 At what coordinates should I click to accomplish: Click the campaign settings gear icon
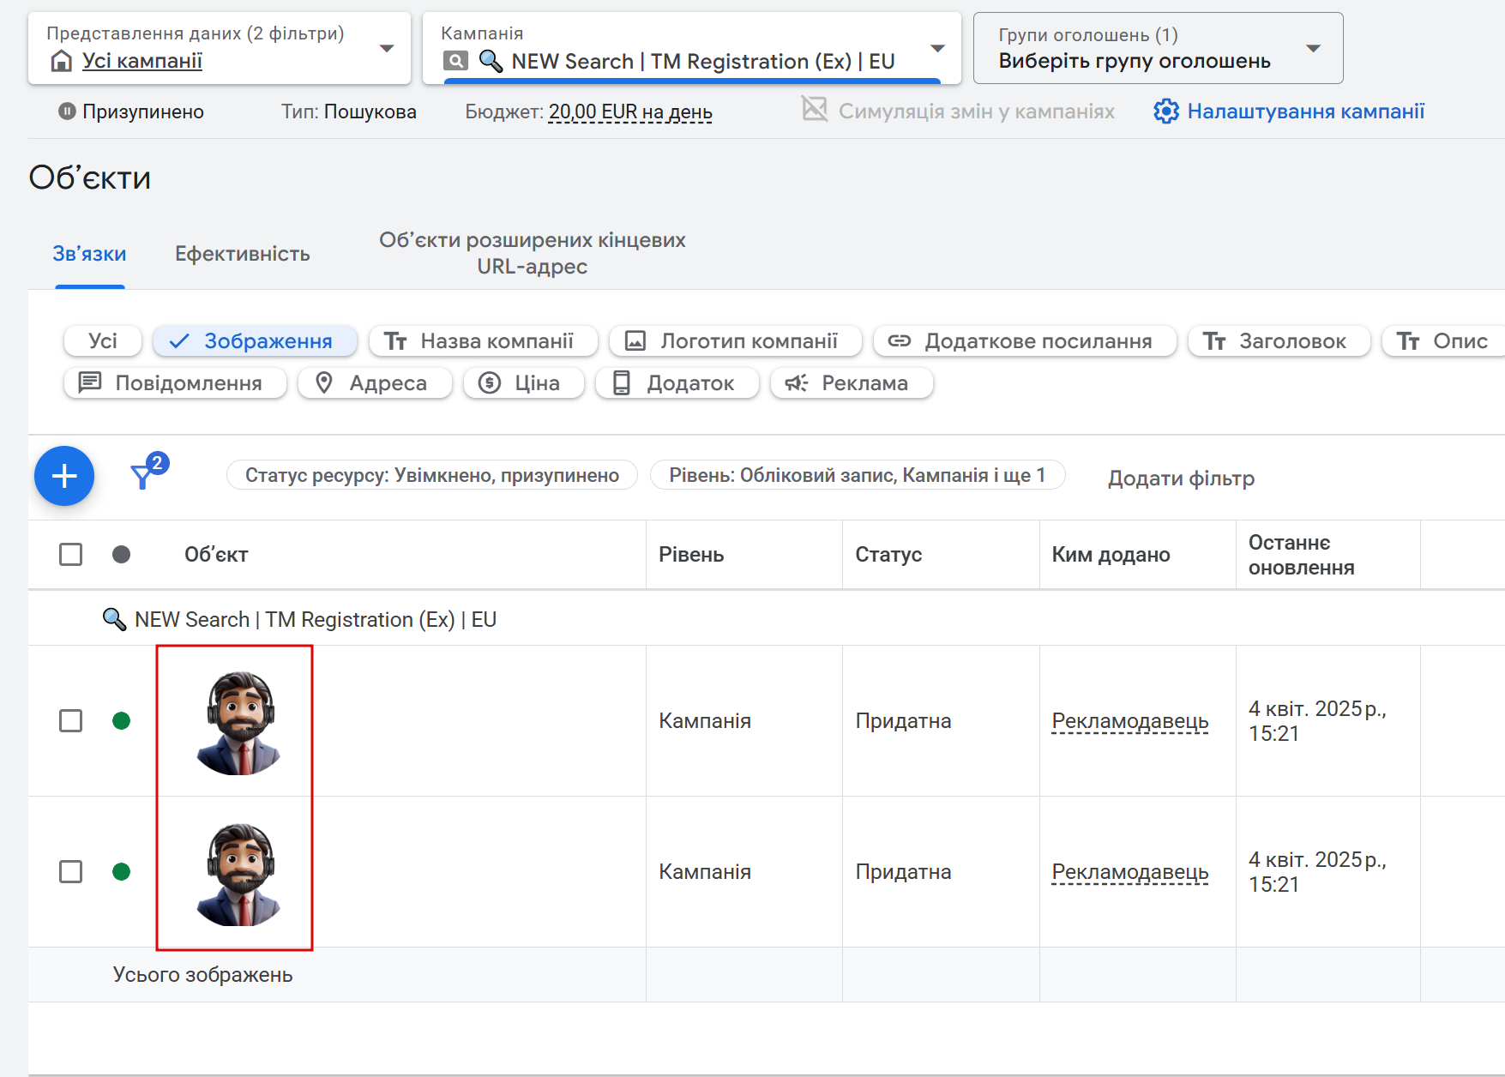(x=1165, y=111)
